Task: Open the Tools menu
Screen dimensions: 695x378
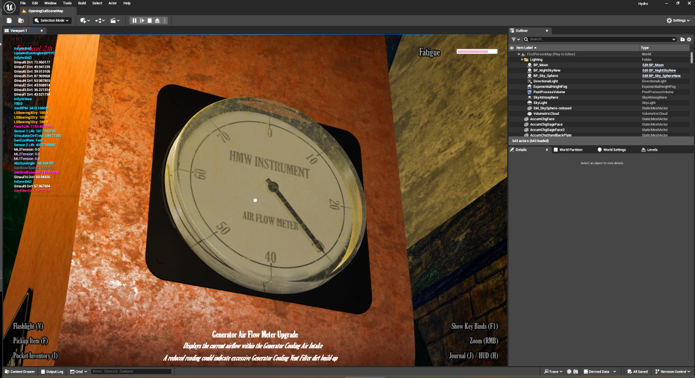Action: (67, 3)
